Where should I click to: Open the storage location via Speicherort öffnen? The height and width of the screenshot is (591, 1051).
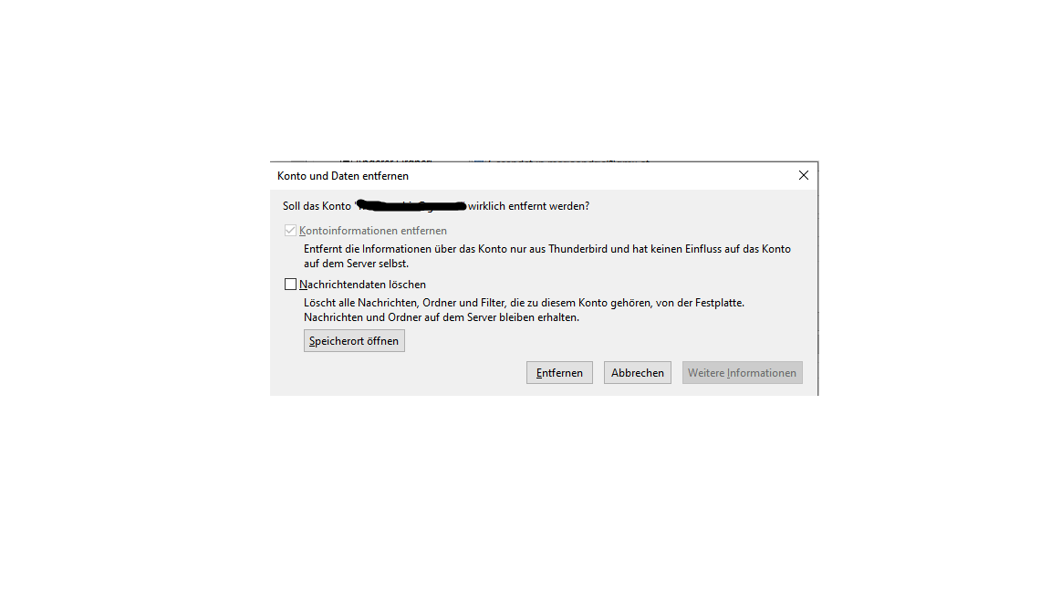coord(354,340)
